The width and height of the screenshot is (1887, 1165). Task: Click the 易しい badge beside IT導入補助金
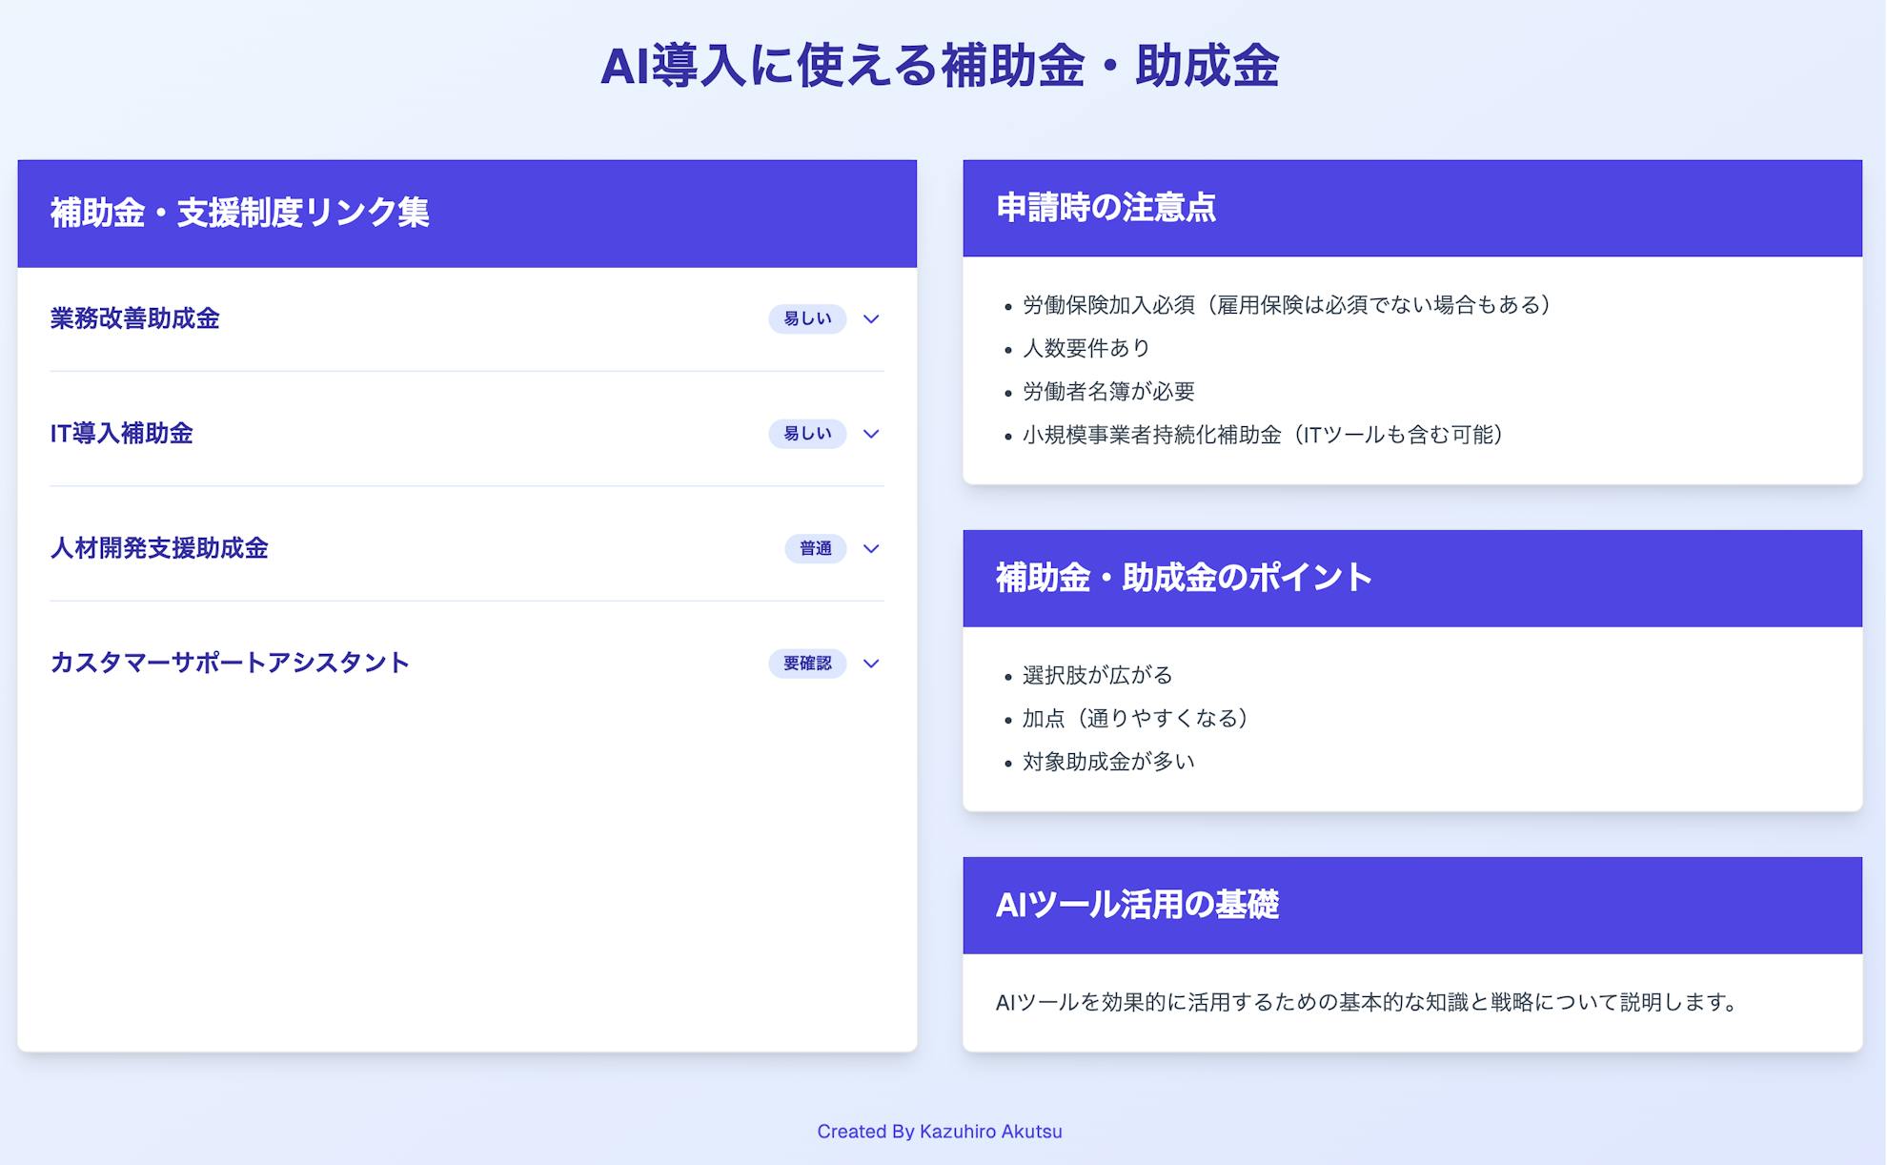(806, 434)
